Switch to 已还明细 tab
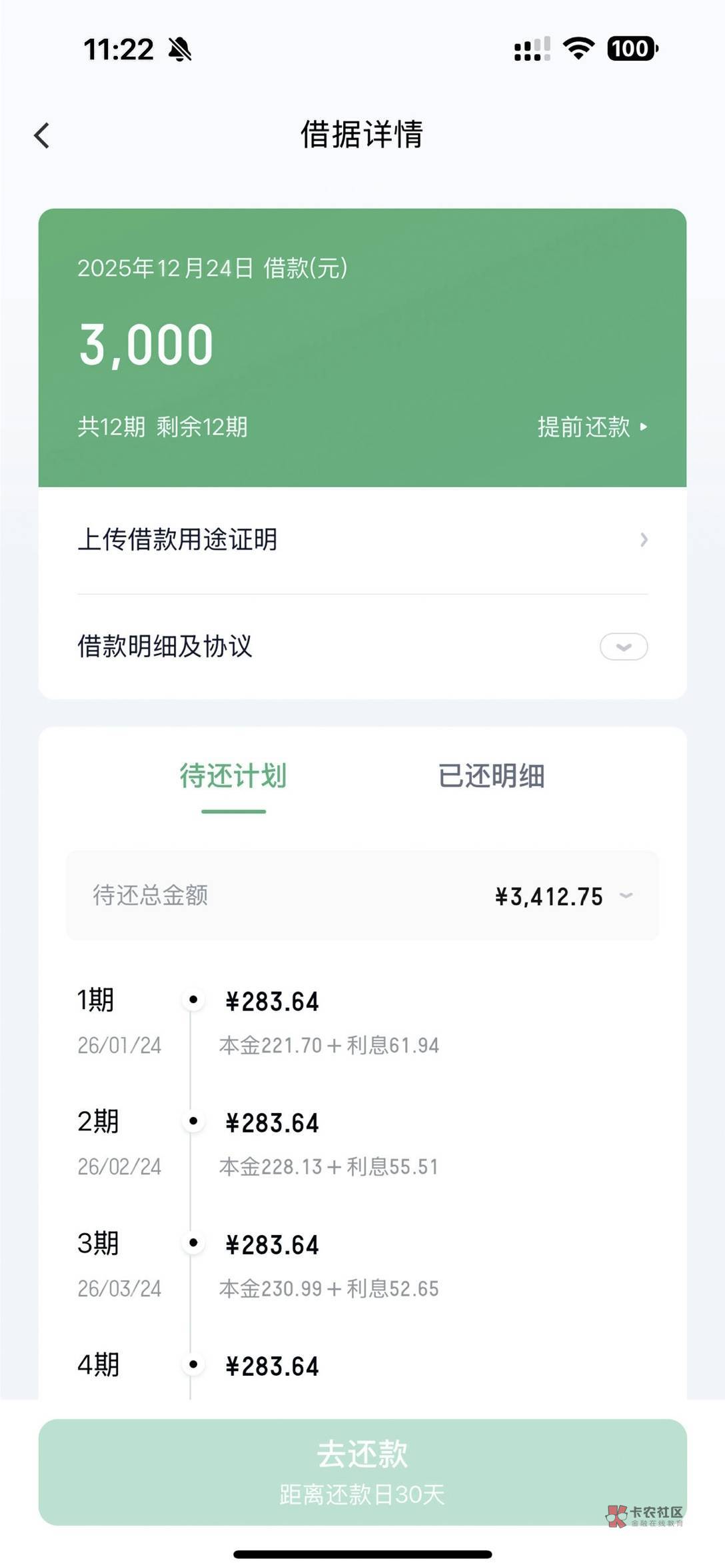This screenshot has width=725, height=1563. [x=491, y=776]
